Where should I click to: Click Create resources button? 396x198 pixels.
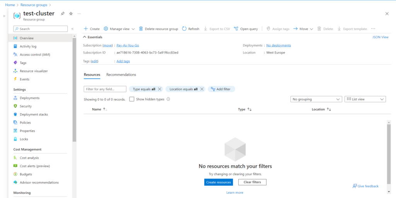coord(218,182)
